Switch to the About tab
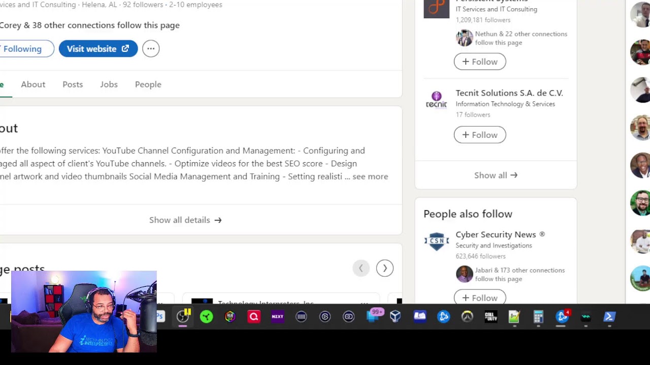650x365 pixels. 33,84
